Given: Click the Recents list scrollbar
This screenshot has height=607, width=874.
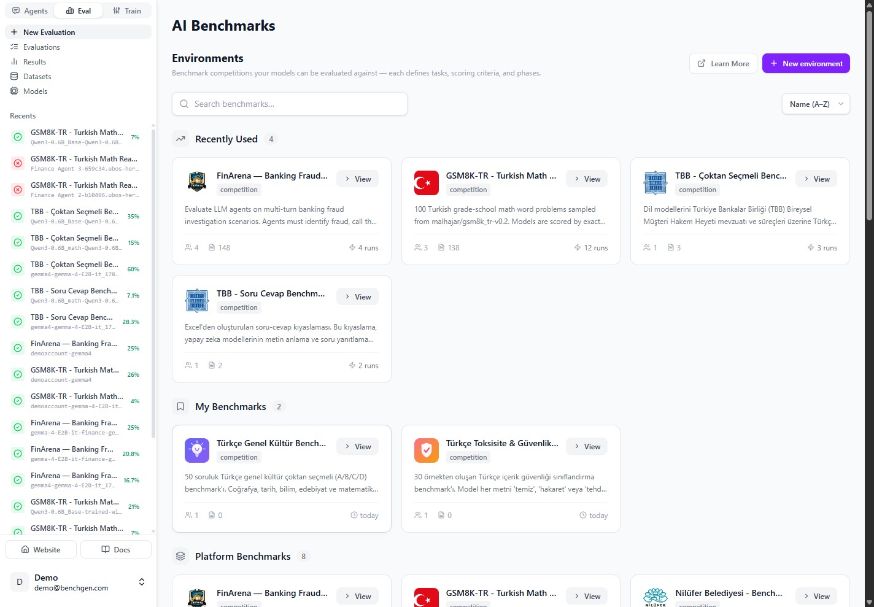Looking at the screenshot, I should pyautogui.click(x=153, y=282).
